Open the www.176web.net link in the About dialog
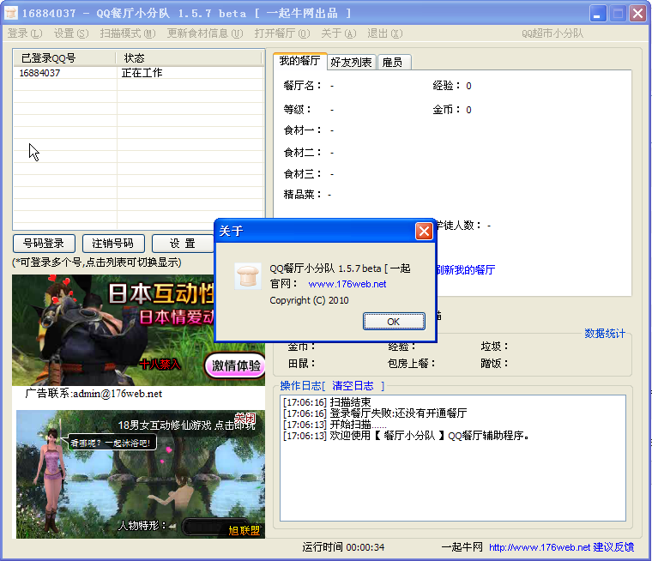 [347, 284]
